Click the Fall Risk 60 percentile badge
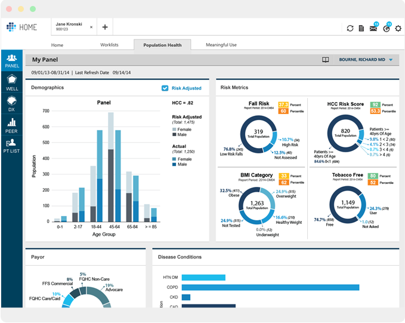405x323 pixels. click(283, 111)
